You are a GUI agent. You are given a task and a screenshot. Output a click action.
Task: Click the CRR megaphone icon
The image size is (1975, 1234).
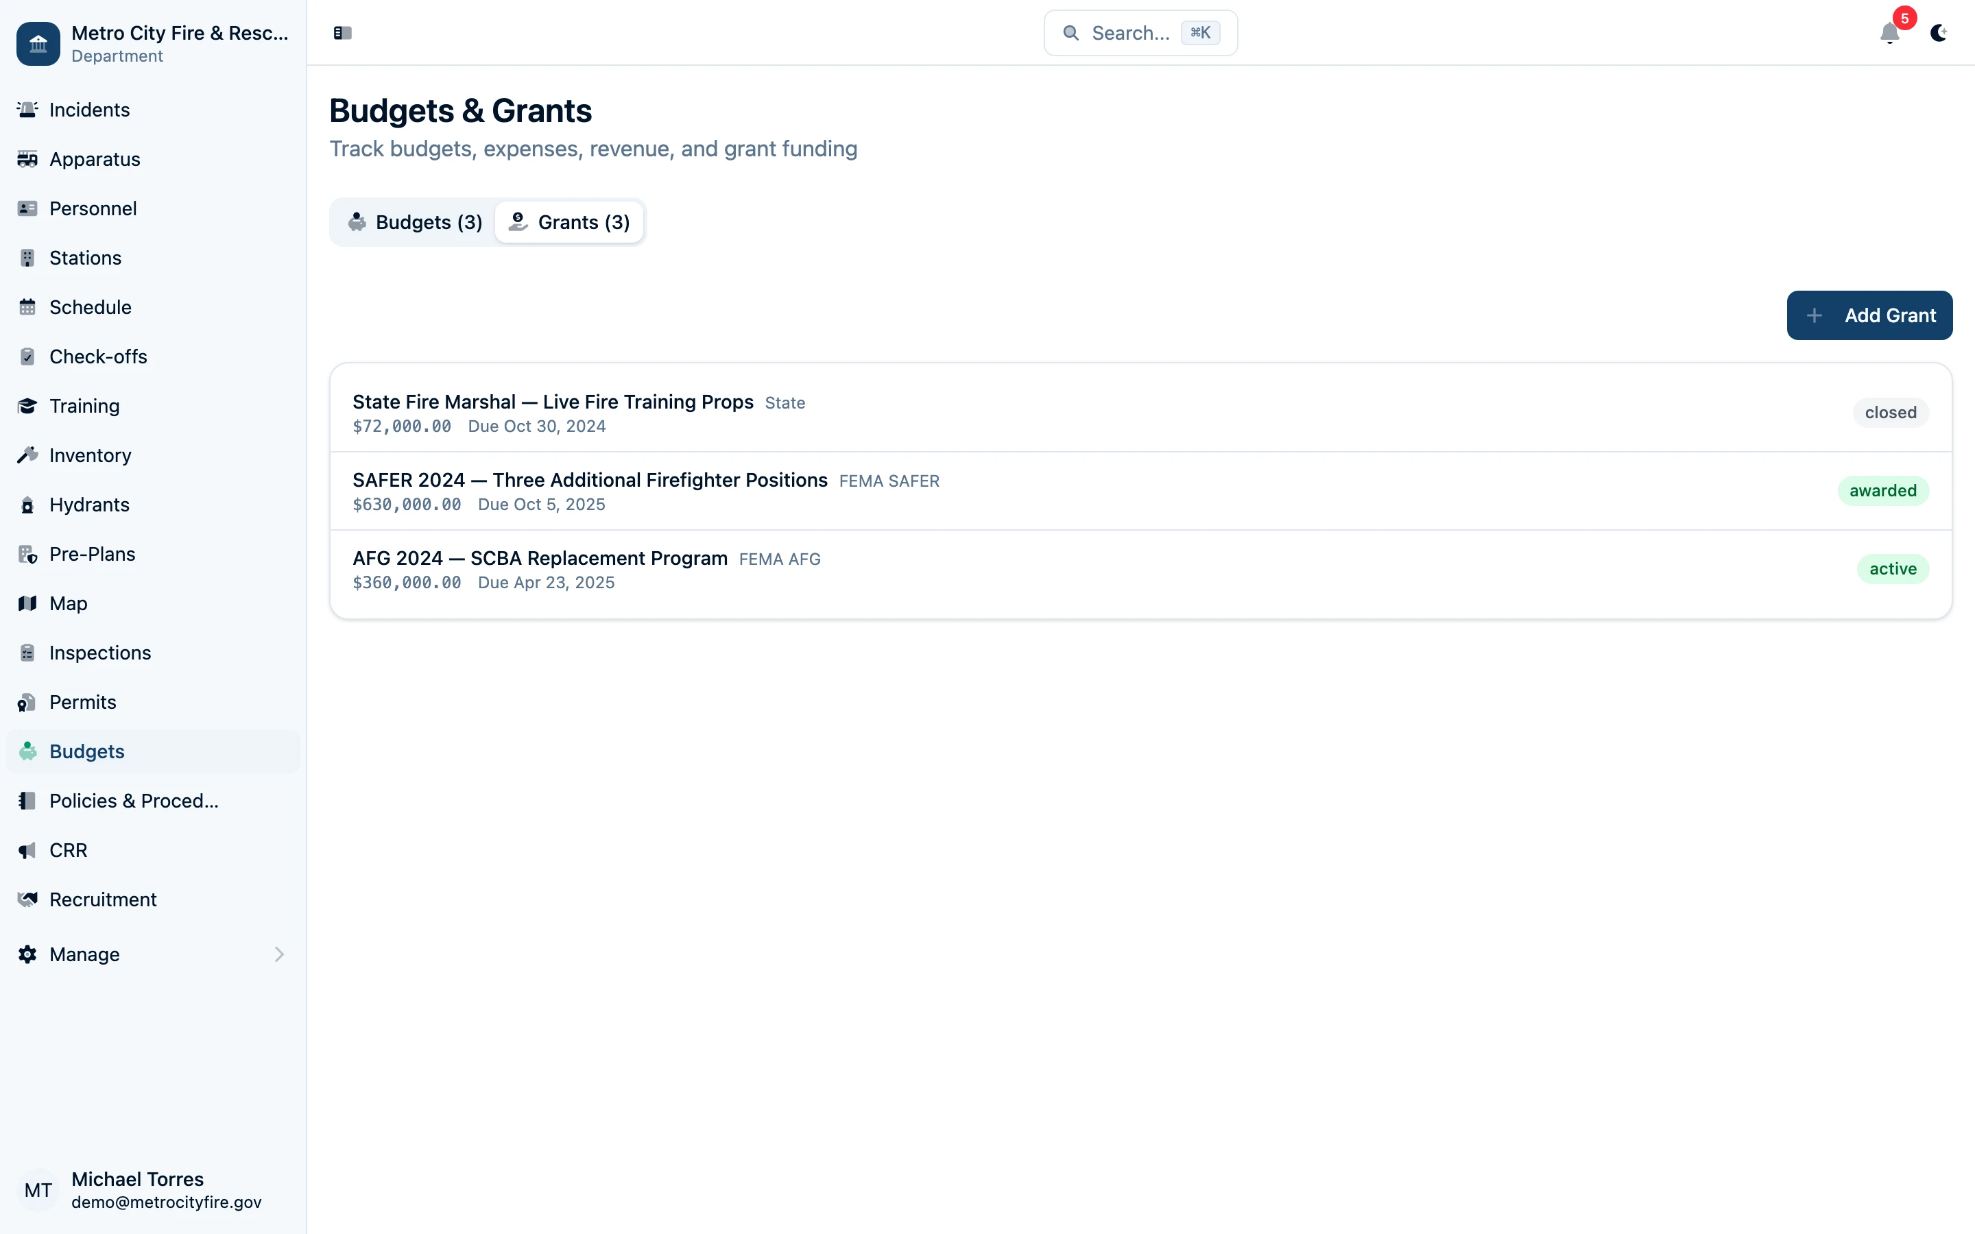[x=27, y=850]
